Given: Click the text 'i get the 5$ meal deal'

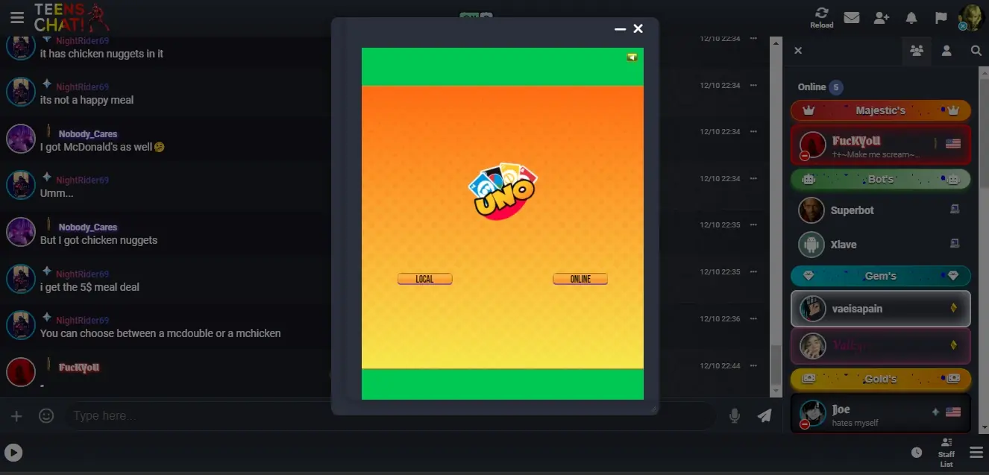Looking at the screenshot, I should coord(90,287).
